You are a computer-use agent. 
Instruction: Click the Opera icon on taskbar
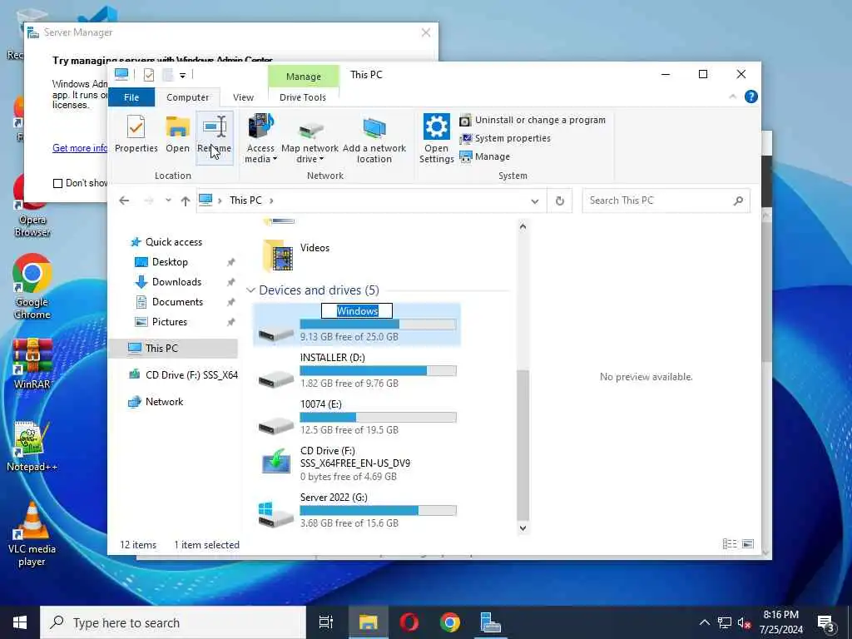click(x=409, y=622)
